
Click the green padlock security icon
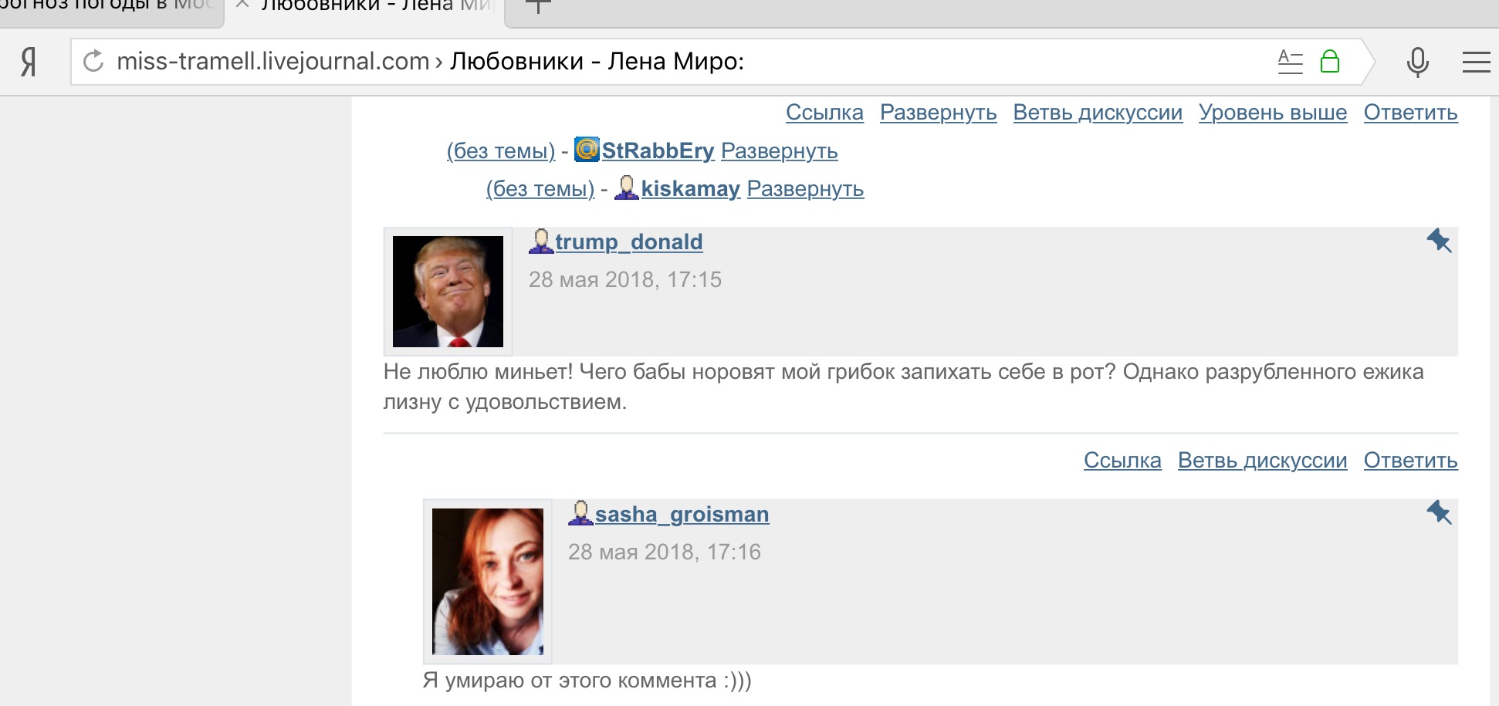[1329, 61]
